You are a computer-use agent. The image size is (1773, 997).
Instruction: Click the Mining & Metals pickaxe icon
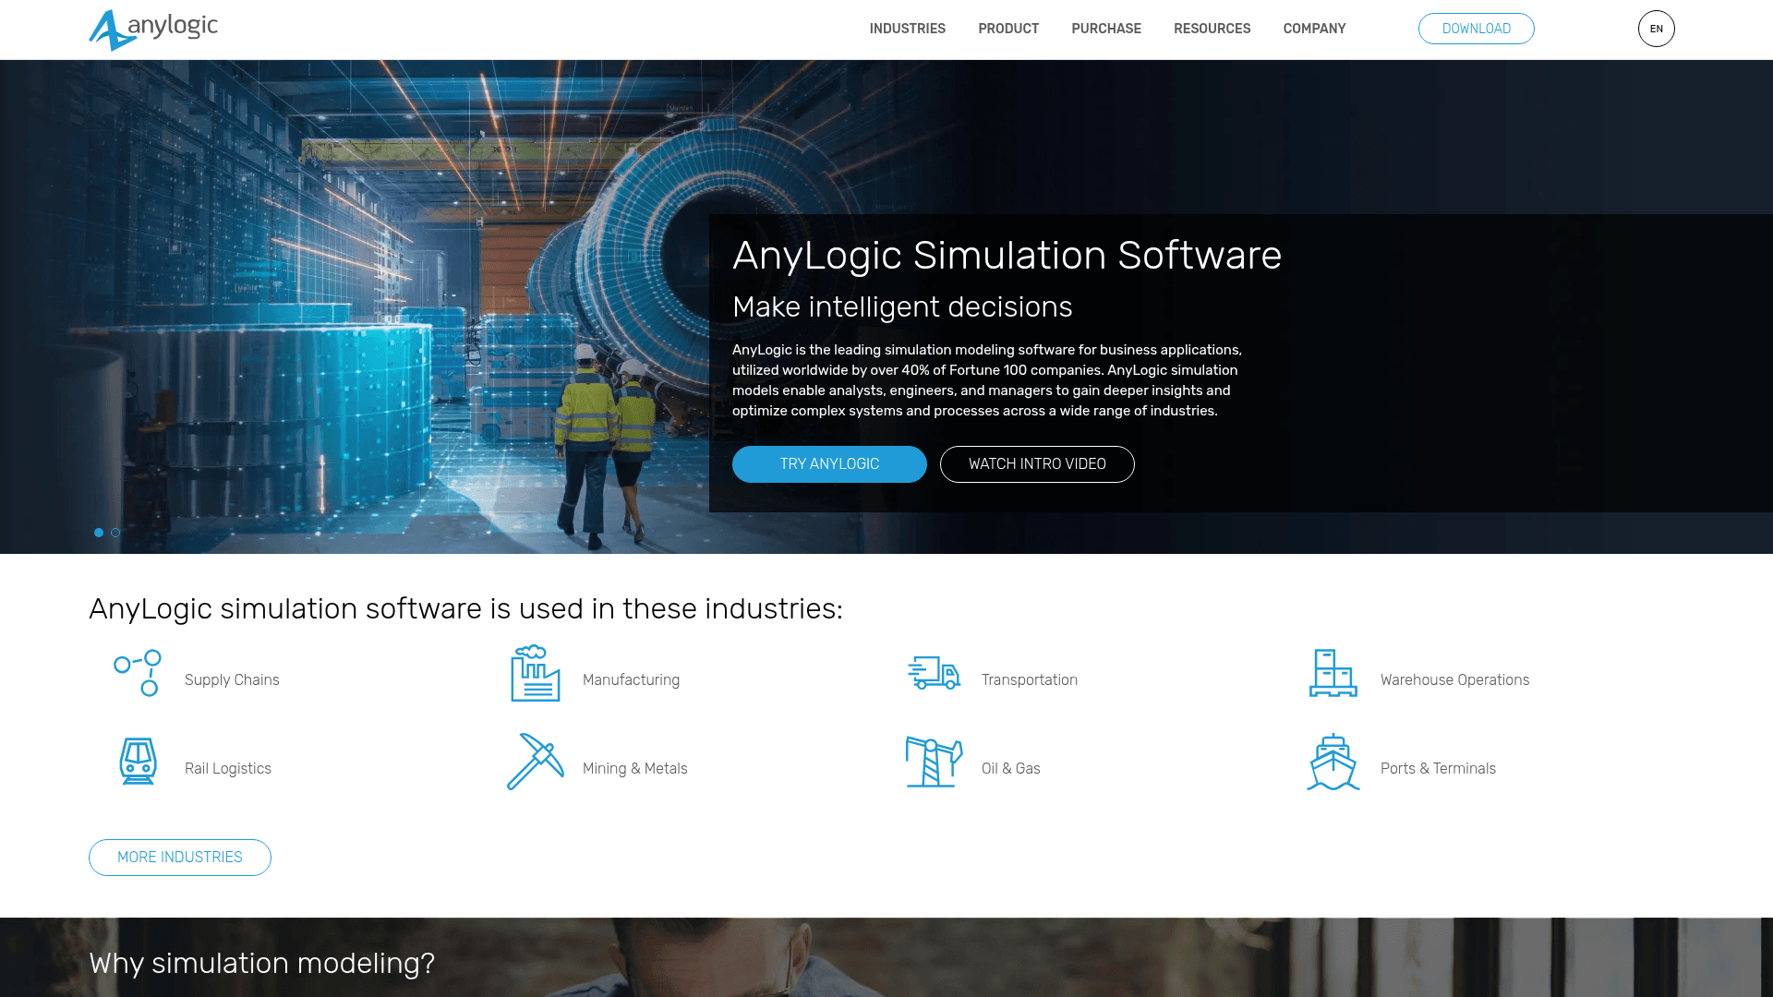point(534,762)
